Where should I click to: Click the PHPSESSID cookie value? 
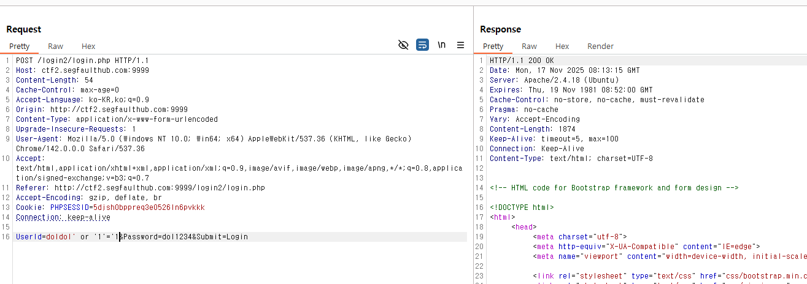149,207
